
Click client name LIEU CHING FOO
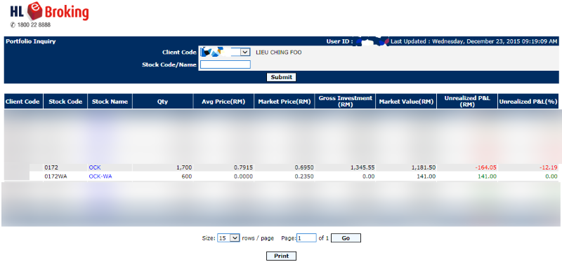point(278,52)
